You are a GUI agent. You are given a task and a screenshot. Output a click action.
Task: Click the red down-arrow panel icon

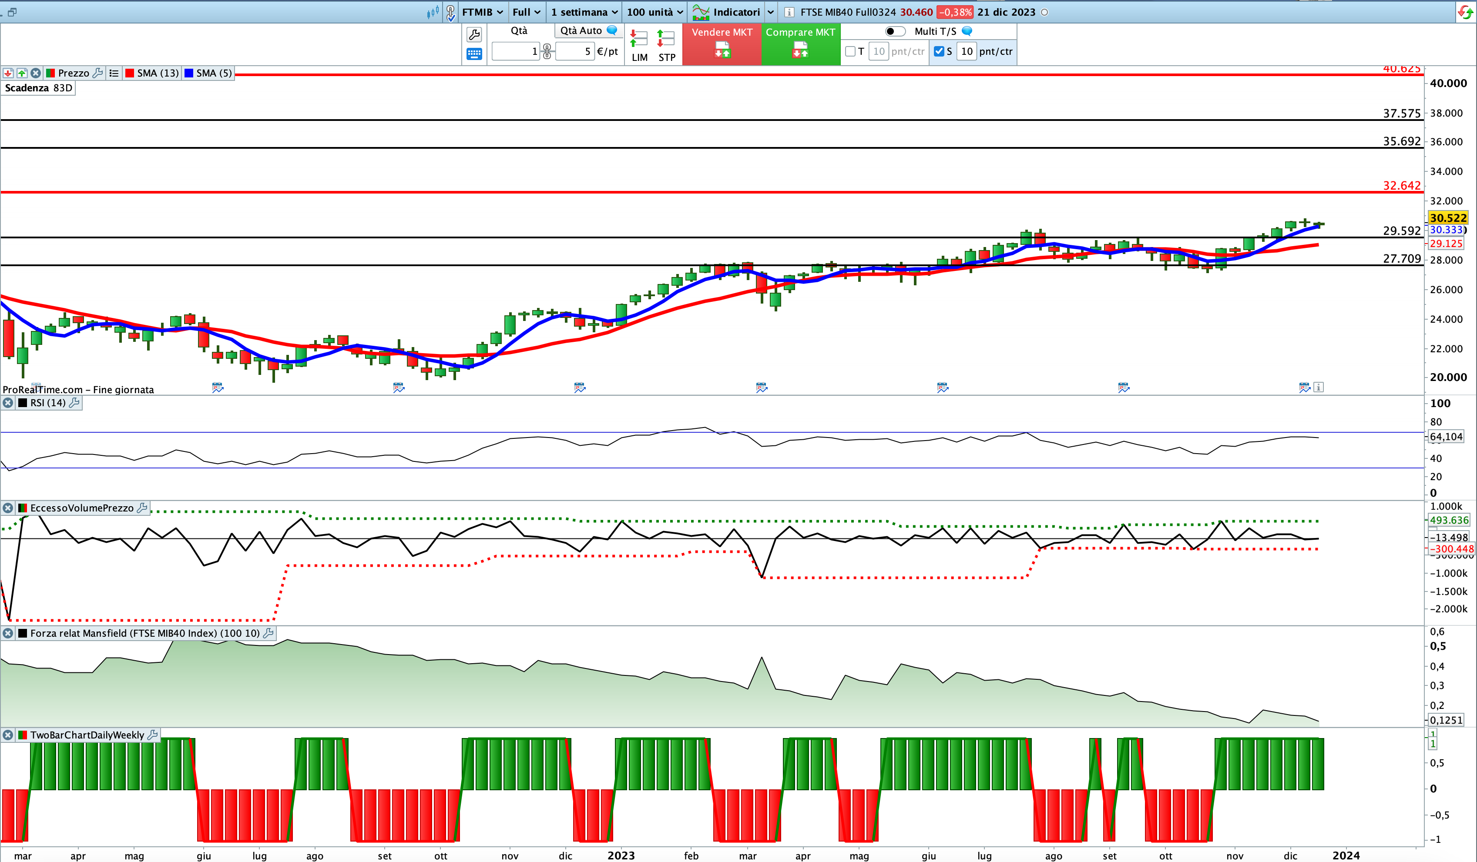8,73
